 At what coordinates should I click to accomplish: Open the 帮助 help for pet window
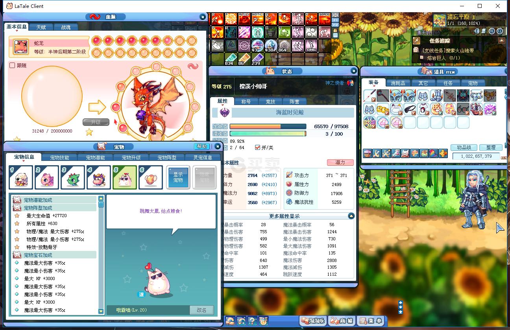pos(201,146)
